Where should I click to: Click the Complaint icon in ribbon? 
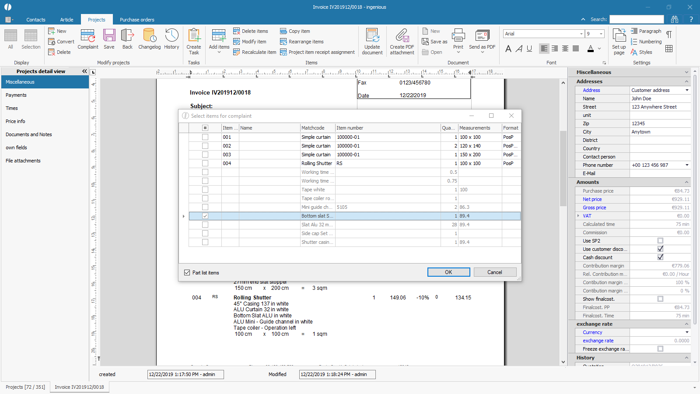87,39
